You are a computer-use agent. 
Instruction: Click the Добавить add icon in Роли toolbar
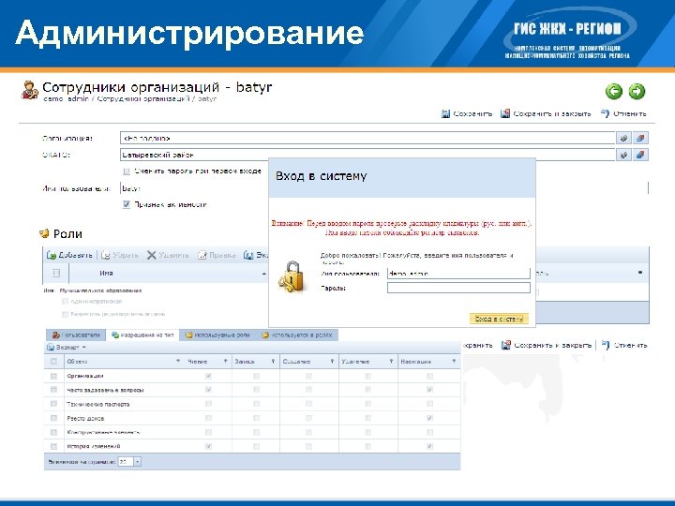tap(52, 255)
